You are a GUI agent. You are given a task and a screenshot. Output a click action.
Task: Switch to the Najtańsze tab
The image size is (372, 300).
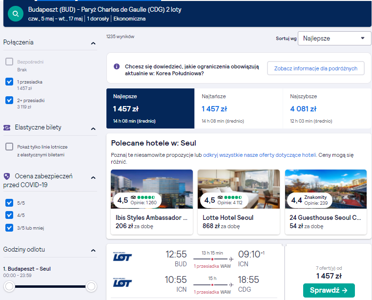click(238, 108)
